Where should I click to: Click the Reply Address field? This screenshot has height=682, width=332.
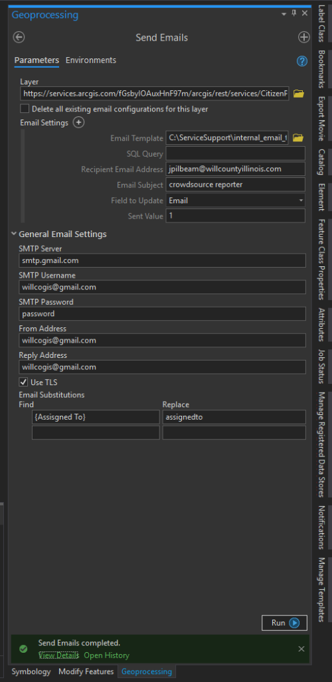click(162, 367)
